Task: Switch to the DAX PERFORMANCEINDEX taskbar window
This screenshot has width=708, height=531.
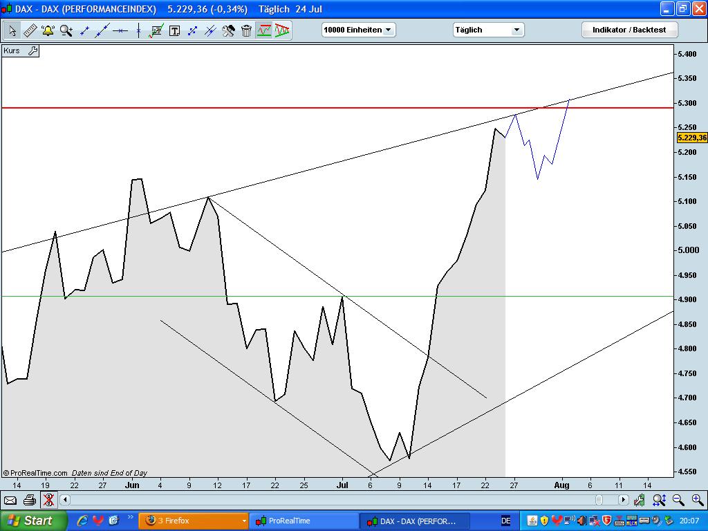Action: coord(416,520)
